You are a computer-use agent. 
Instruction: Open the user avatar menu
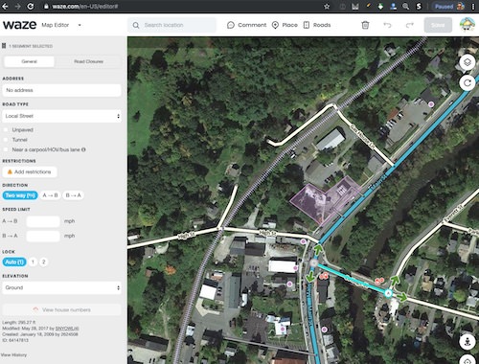[x=468, y=25]
